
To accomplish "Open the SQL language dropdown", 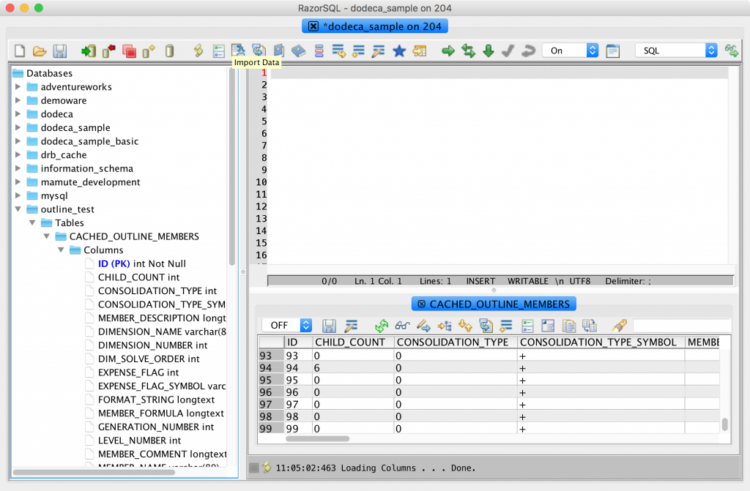I will point(676,50).
